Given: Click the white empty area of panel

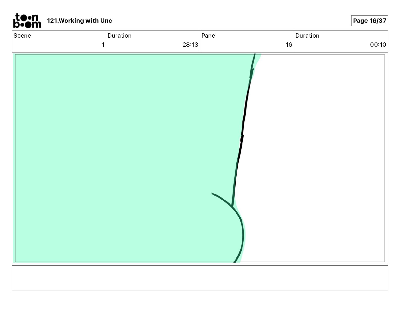Looking at the screenshot, I should (x=316, y=157).
